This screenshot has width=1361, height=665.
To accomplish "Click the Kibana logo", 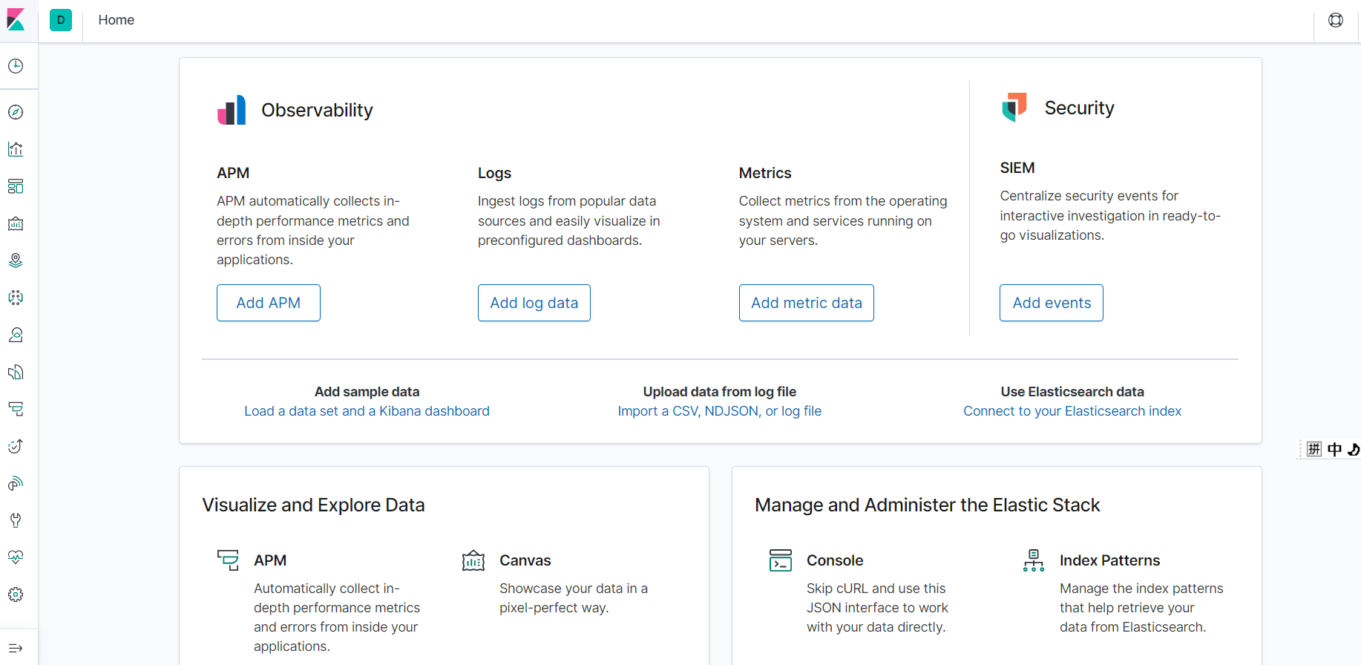I will coord(16,19).
